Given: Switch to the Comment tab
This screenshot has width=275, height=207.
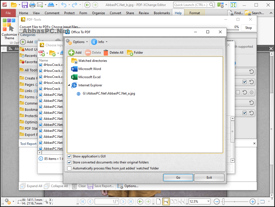Looking at the screenshot, I should (52, 13).
